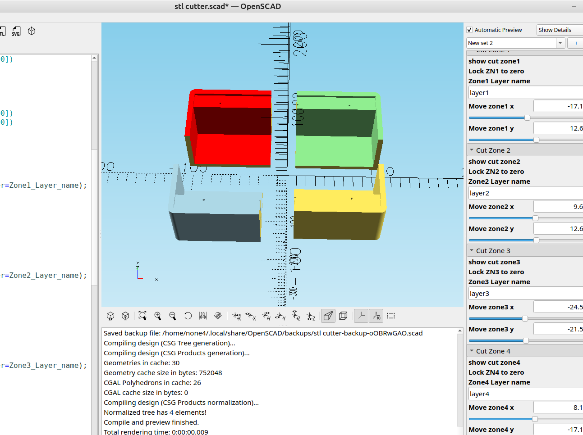Switch to Orthogonal projection icon
The height and width of the screenshot is (435, 583).
coord(343,316)
